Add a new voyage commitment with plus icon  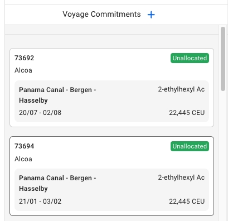click(x=151, y=15)
